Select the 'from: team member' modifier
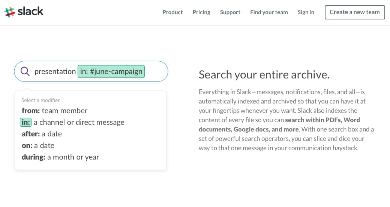Viewport: 390px width, 207px height. (55, 111)
